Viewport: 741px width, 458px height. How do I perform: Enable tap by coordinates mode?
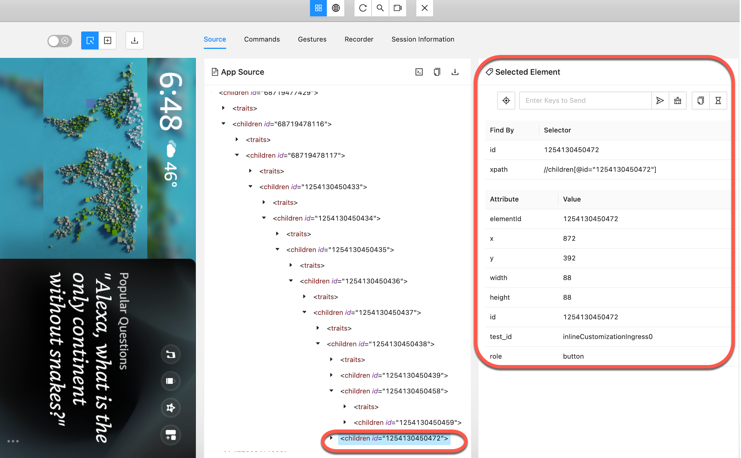pos(108,40)
